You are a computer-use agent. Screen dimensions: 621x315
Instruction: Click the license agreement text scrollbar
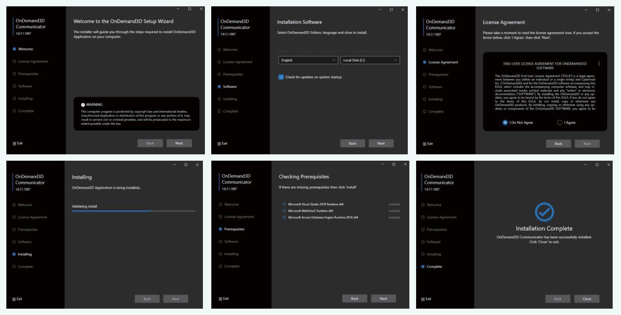(x=599, y=63)
